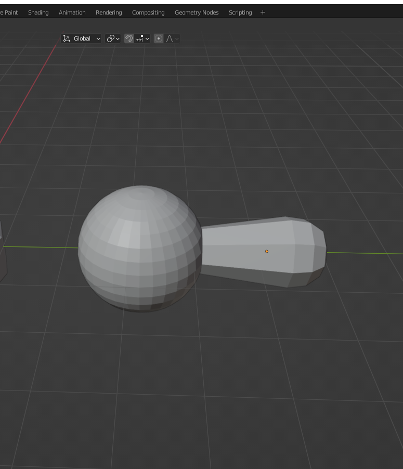Viewport: 403px width, 469px height.
Task: Open the partially visible Texture Paint tab
Action: coord(9,12)
